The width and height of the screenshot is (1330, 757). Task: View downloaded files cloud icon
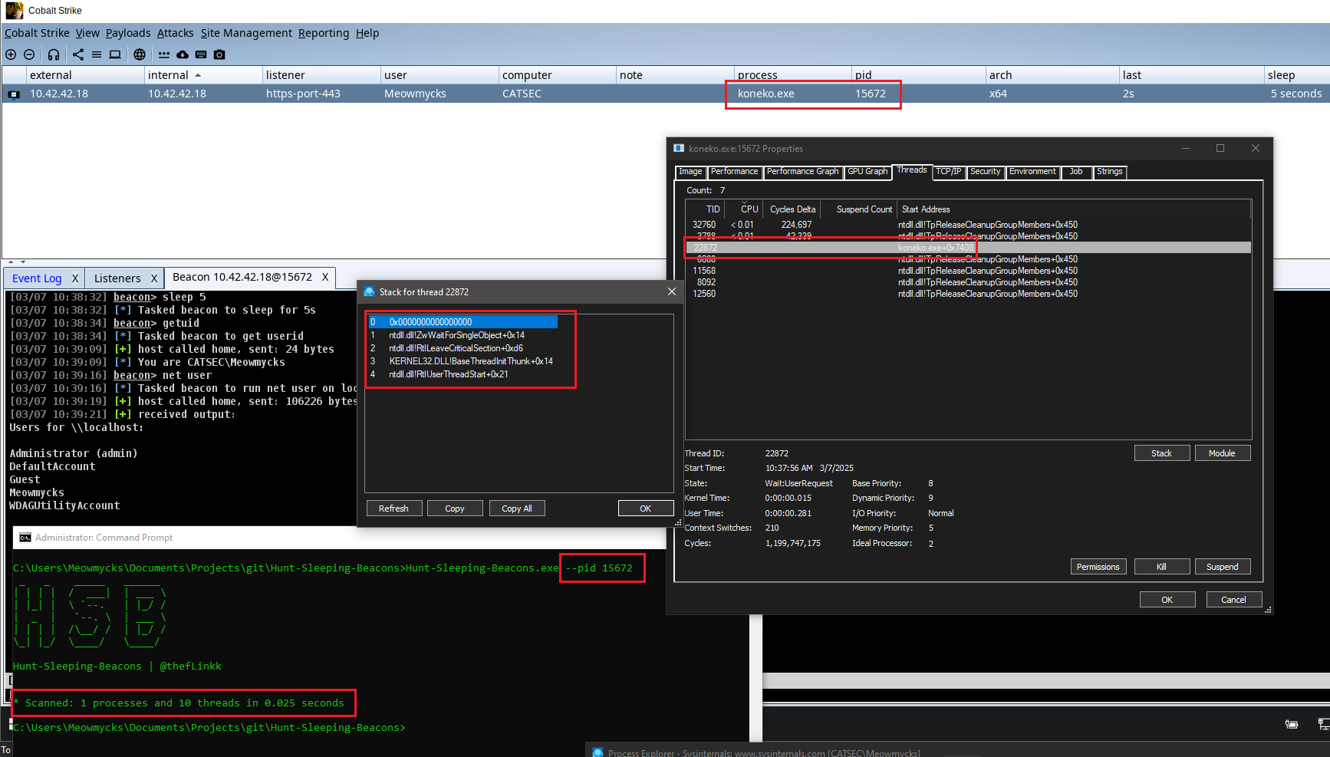coord(183,54)
